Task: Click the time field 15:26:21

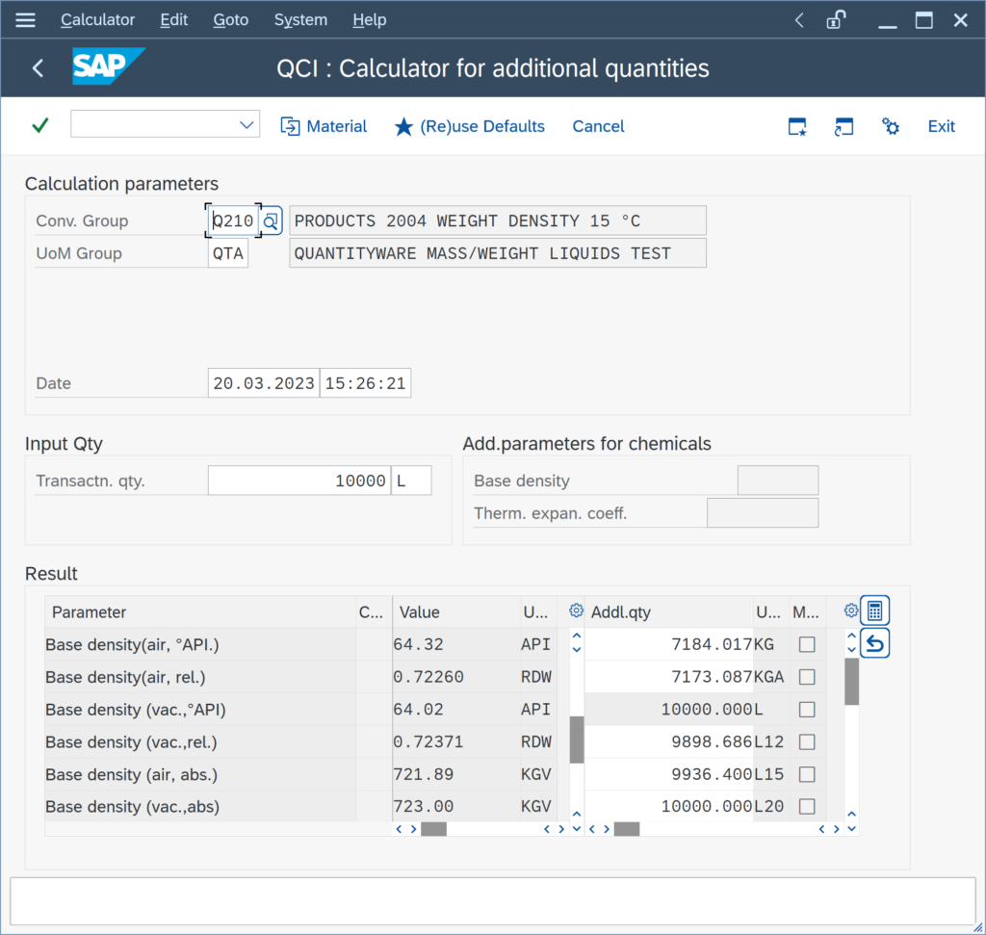Action: [x=365, y=383]
